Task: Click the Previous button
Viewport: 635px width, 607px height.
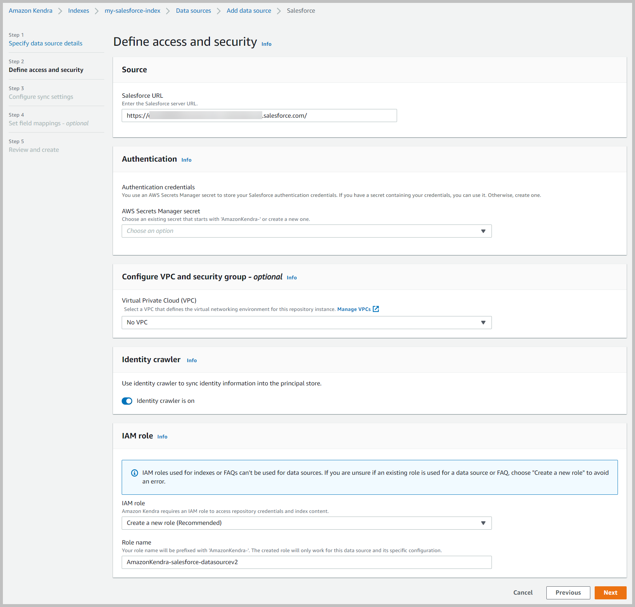Action: [x=568, y=592]
